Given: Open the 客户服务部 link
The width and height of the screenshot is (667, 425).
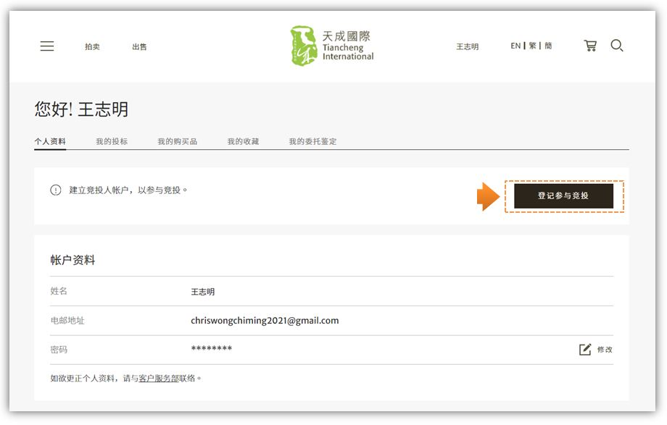Looking at the screenshot, I should [x=159, y=378].
